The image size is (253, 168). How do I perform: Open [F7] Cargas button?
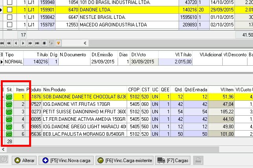tap(173, 161)
